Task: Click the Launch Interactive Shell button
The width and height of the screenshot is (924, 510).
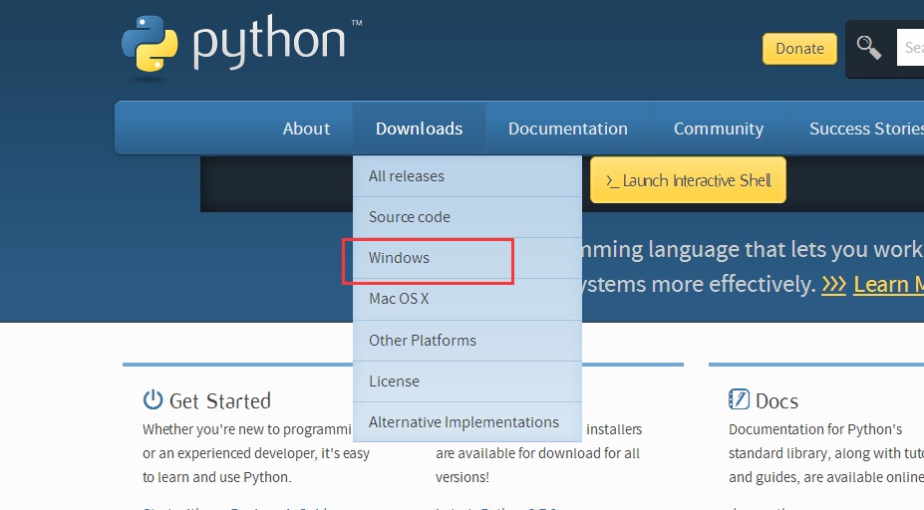Action: point(688,180)
